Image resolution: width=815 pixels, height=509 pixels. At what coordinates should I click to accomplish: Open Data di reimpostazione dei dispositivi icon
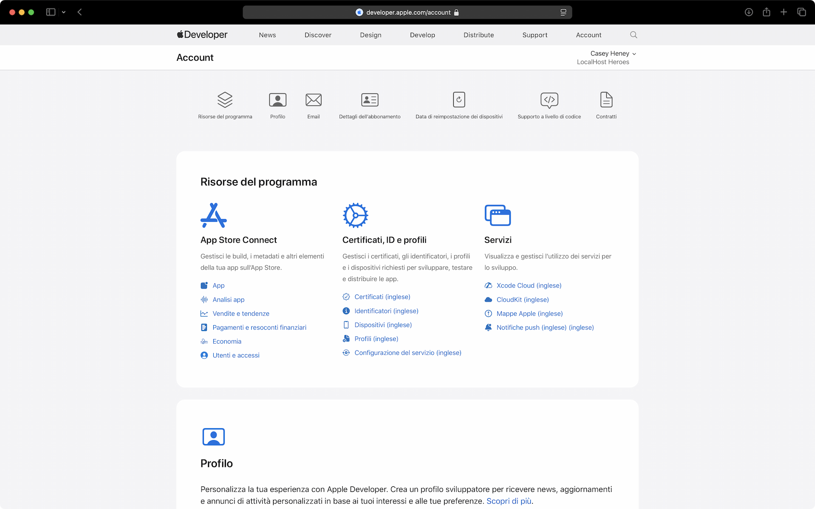459,100
